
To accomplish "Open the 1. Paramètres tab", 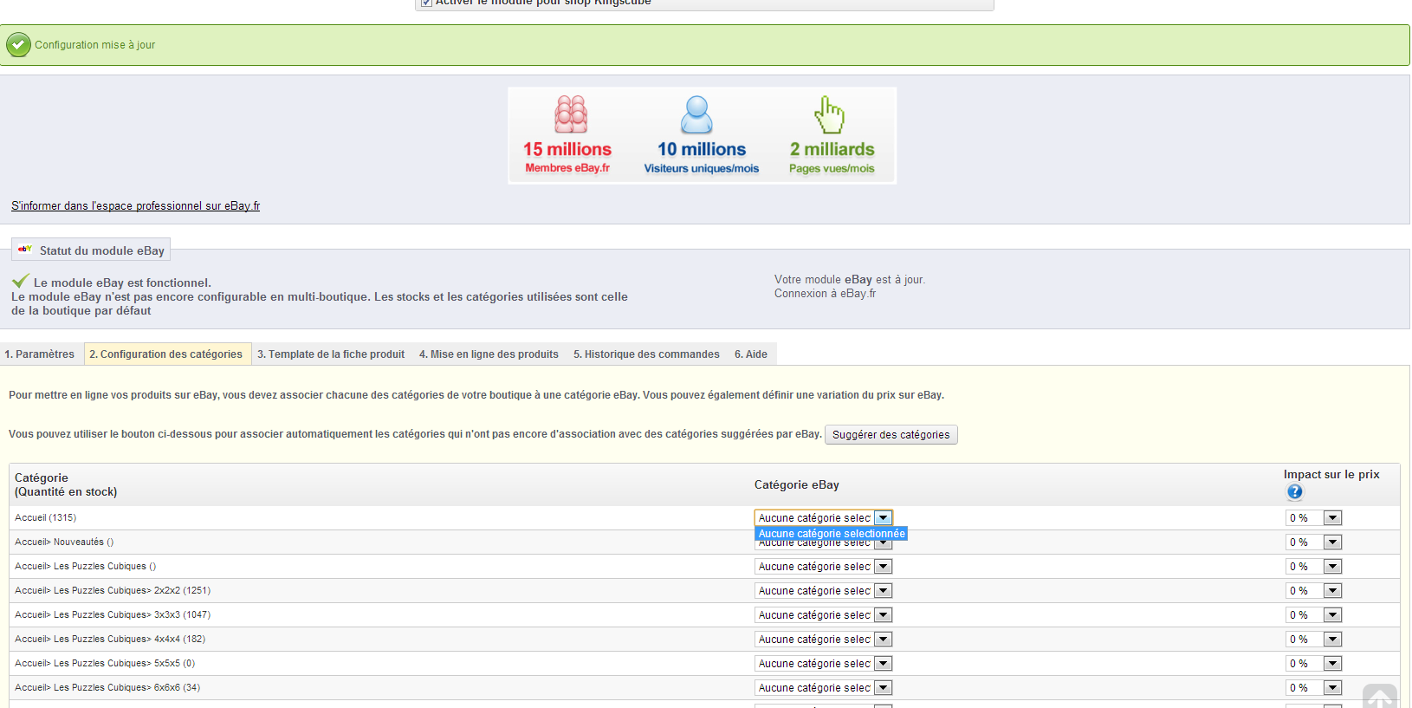I will 40,354.
